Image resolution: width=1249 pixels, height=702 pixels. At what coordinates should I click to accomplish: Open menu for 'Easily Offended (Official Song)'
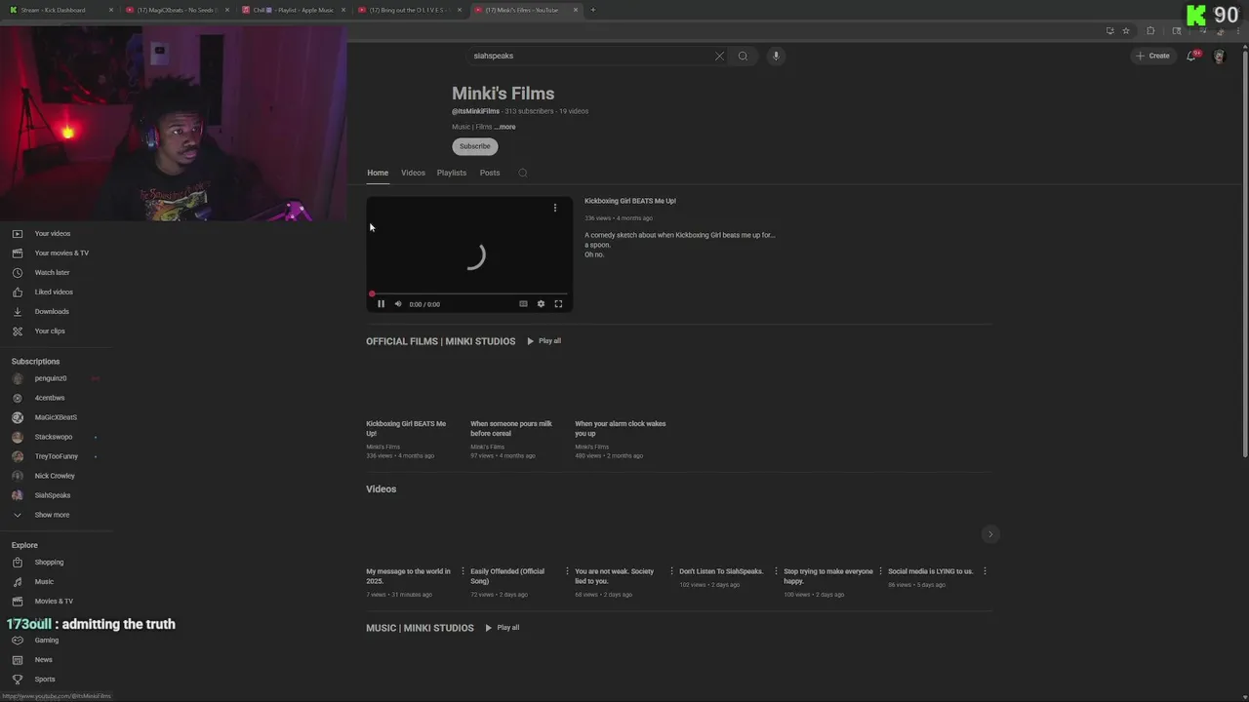[567, 571]
